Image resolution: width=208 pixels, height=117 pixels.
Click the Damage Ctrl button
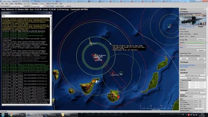pyautogui.click(x=201, y=40)
